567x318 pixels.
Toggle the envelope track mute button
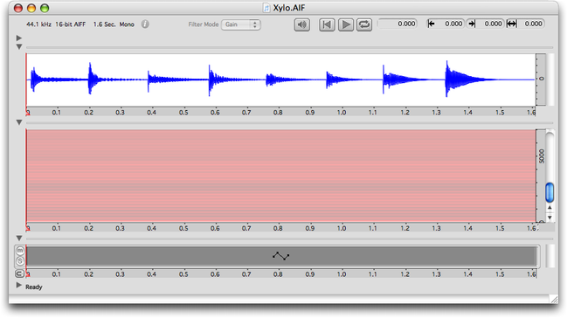click(20, 251)
